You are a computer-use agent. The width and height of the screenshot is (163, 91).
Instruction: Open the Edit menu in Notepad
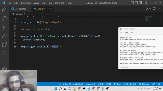pos(126,33)
